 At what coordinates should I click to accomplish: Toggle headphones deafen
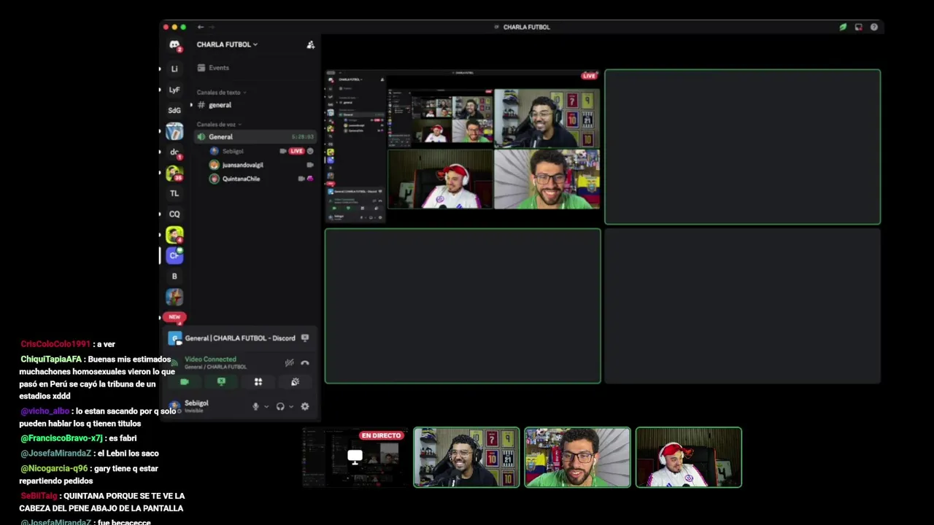coord(280,406)
